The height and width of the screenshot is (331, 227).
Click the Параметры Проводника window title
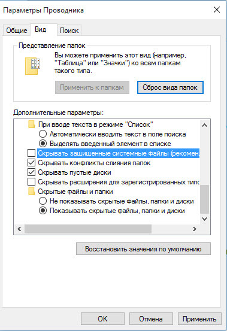pyautogui.click(x=43, y=10)
